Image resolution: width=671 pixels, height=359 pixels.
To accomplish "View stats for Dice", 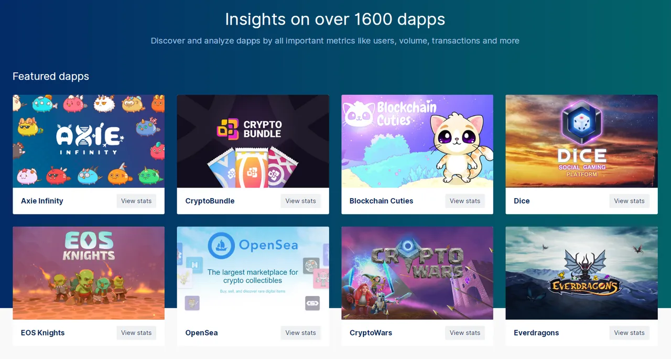I will (629, 201).
